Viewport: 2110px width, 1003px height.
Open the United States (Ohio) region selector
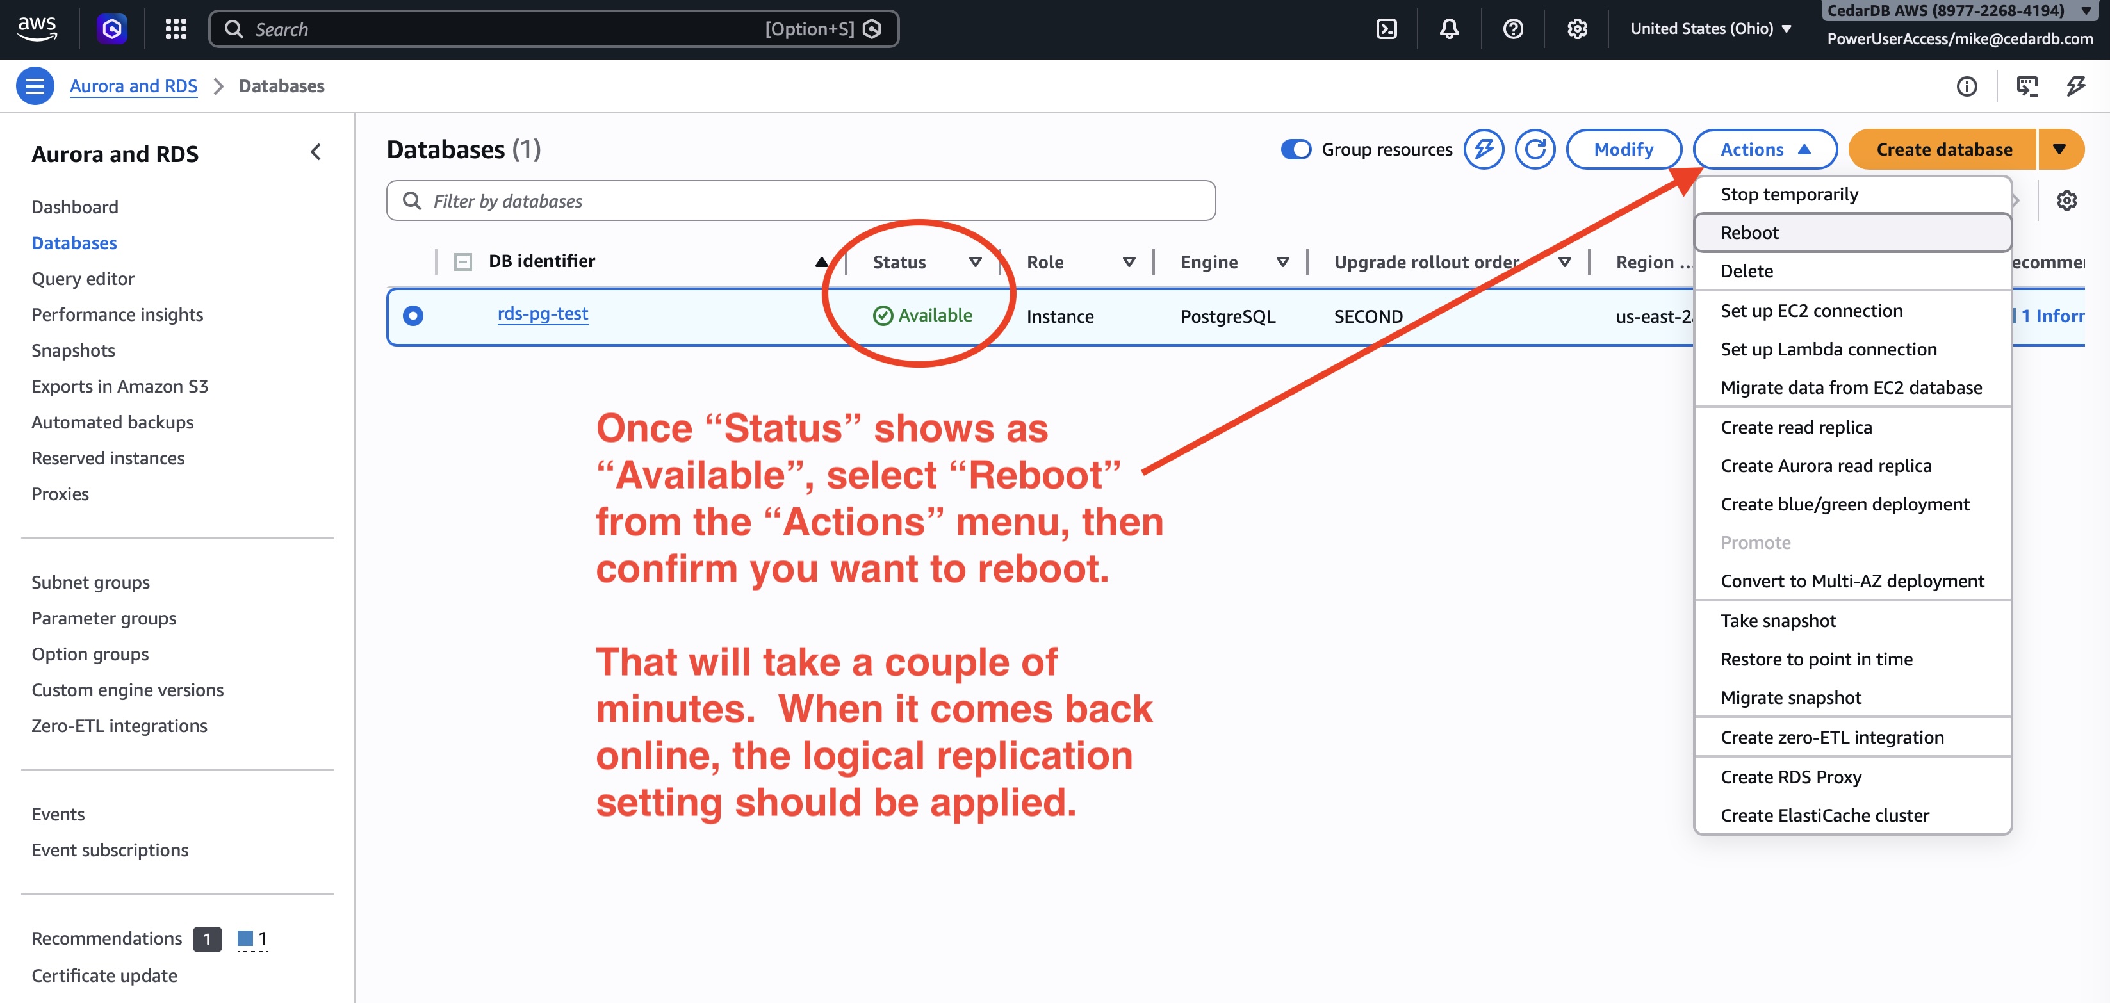pyautogui.click(x=1710, y=29)
